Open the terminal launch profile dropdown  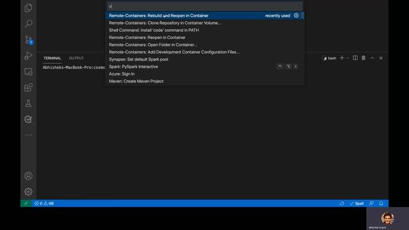pyautogui.click(x=347, y=58)
